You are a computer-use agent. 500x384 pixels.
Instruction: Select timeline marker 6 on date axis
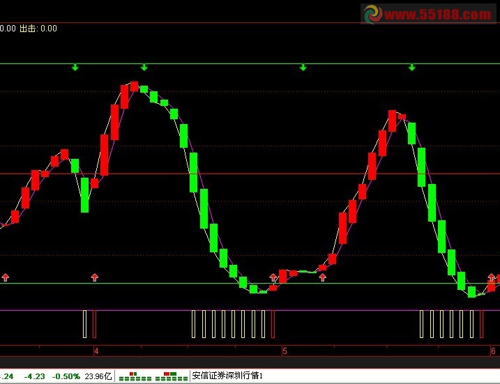(x=493, y=351)
